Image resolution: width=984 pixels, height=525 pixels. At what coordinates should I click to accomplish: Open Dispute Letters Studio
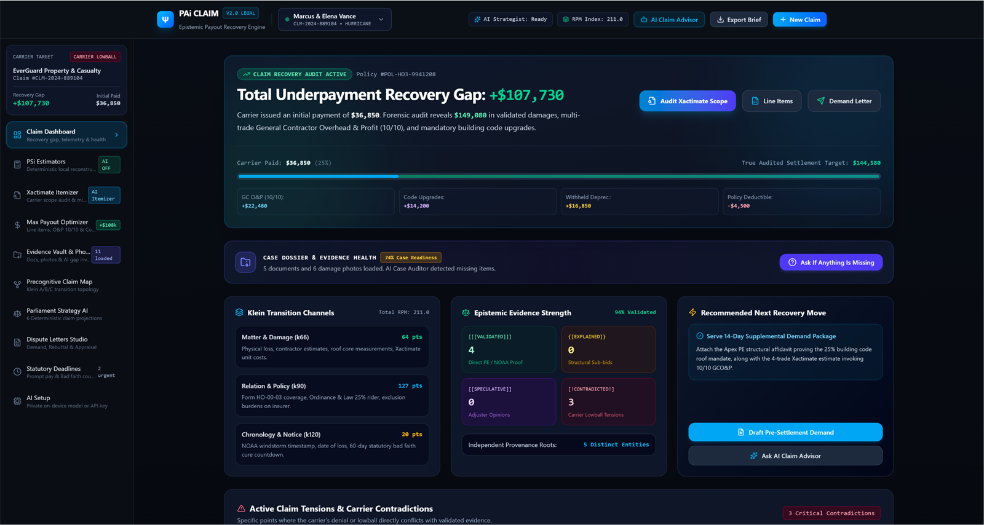66,342
